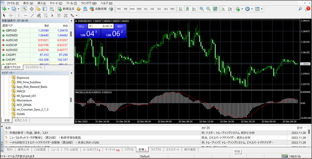The width and height of the screenshot is (312, 159).
Task: Click the Navigator vertical scrollbar
Action: [71, 100]
